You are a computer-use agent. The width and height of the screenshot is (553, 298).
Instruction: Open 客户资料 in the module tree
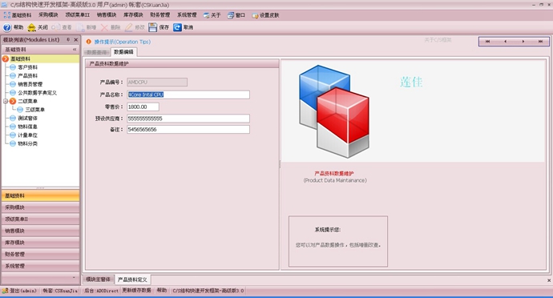click(27, 67)
